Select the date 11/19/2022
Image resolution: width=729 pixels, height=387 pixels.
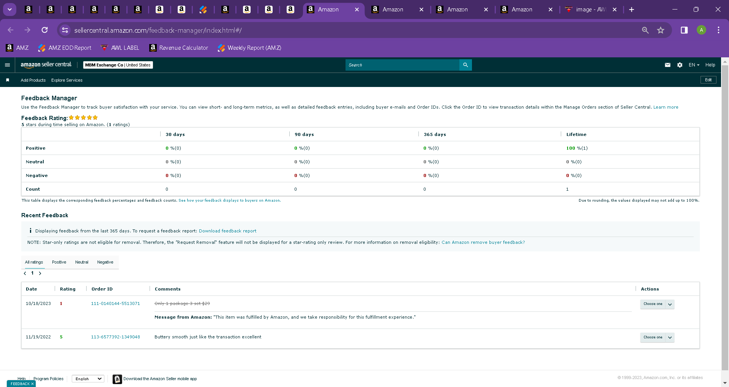click(38, 337)
